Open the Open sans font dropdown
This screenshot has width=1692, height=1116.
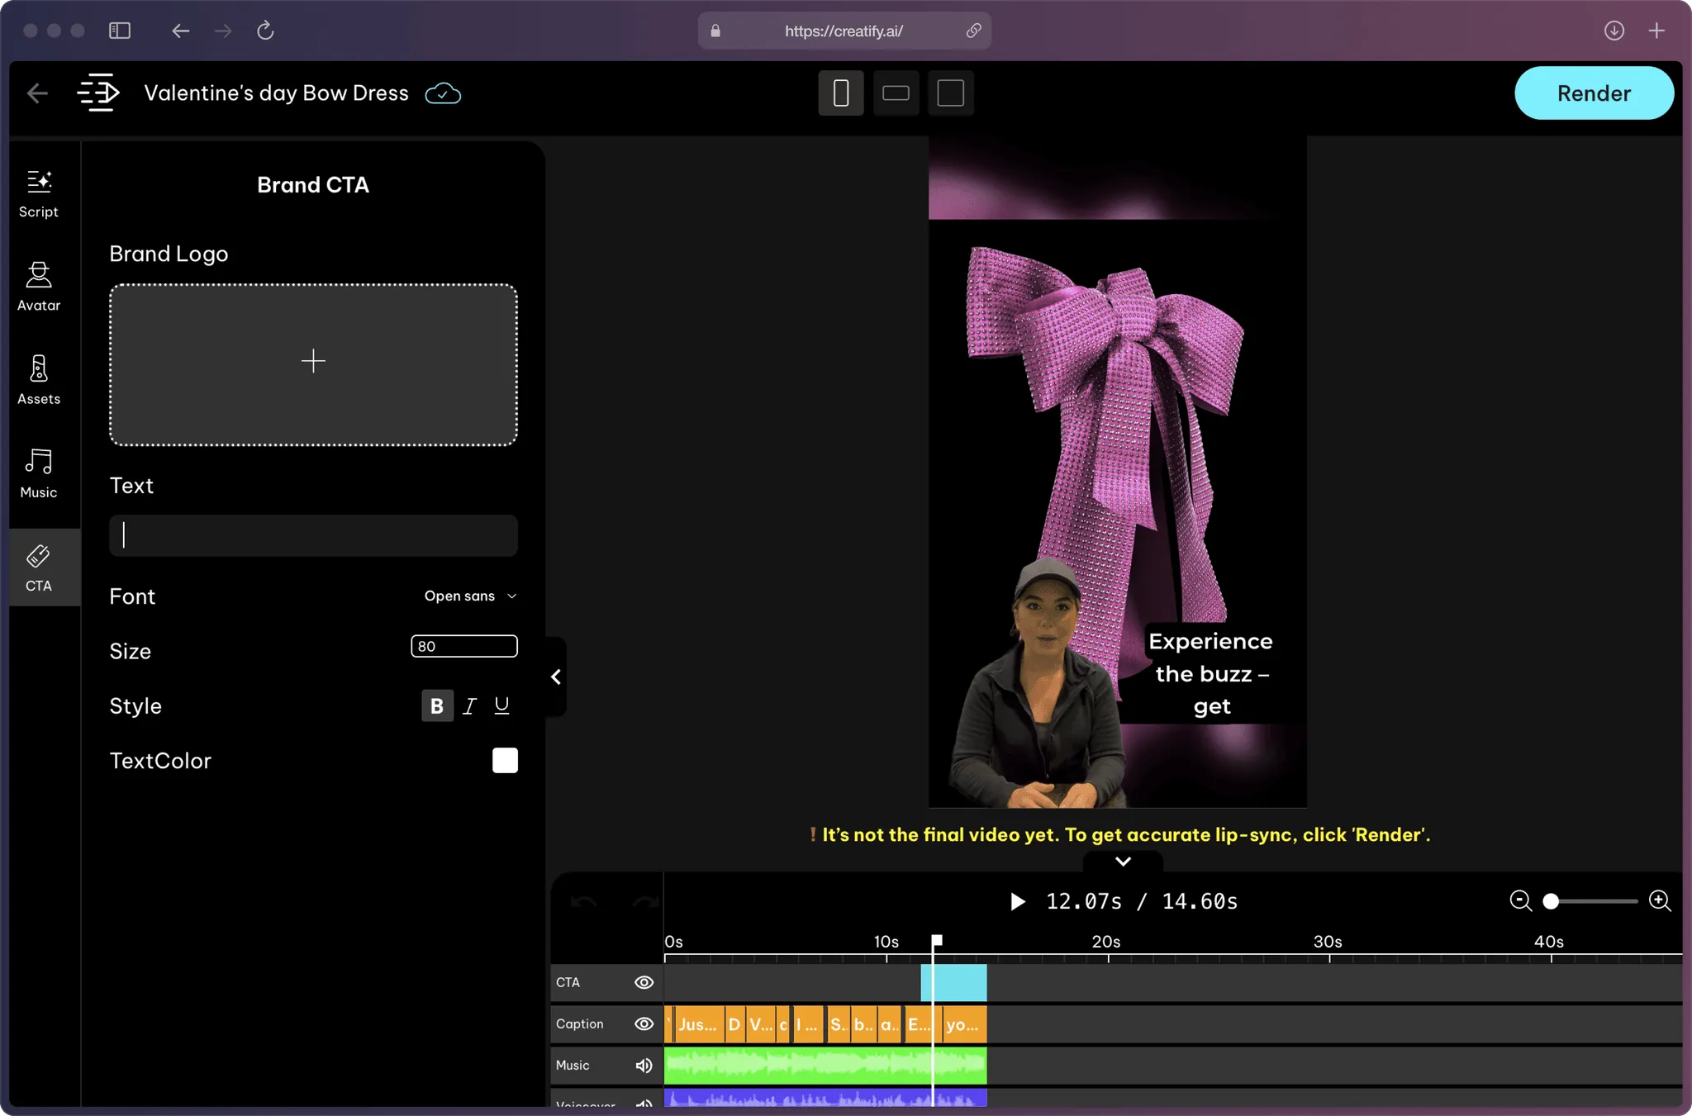point(470,596)
